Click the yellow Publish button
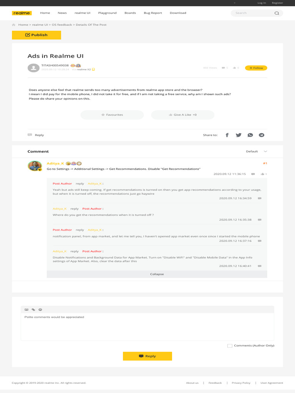Viewport: 295px width, 393px height. point(36,35)
